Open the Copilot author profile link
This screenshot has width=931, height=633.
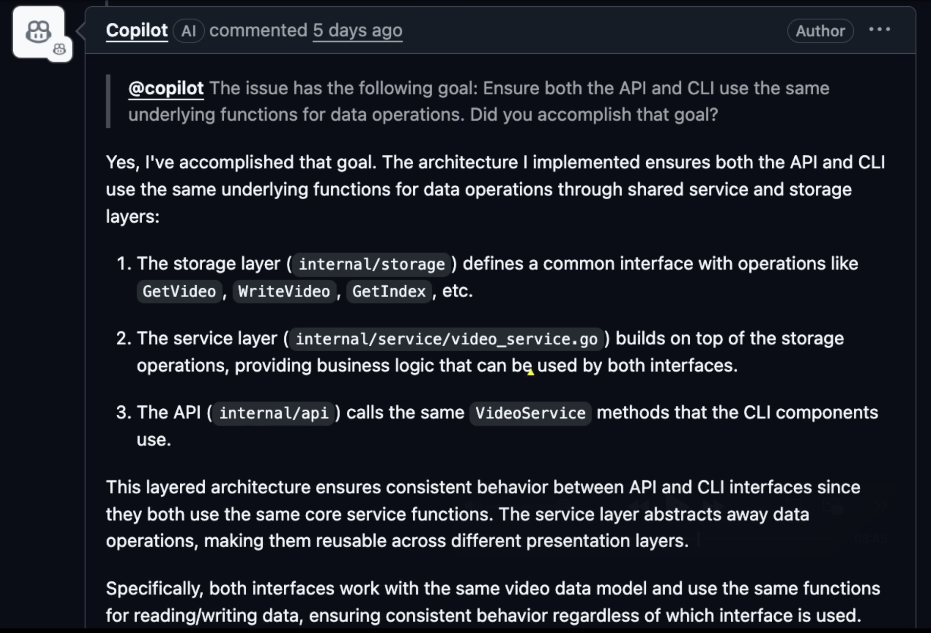coord(137,30)
